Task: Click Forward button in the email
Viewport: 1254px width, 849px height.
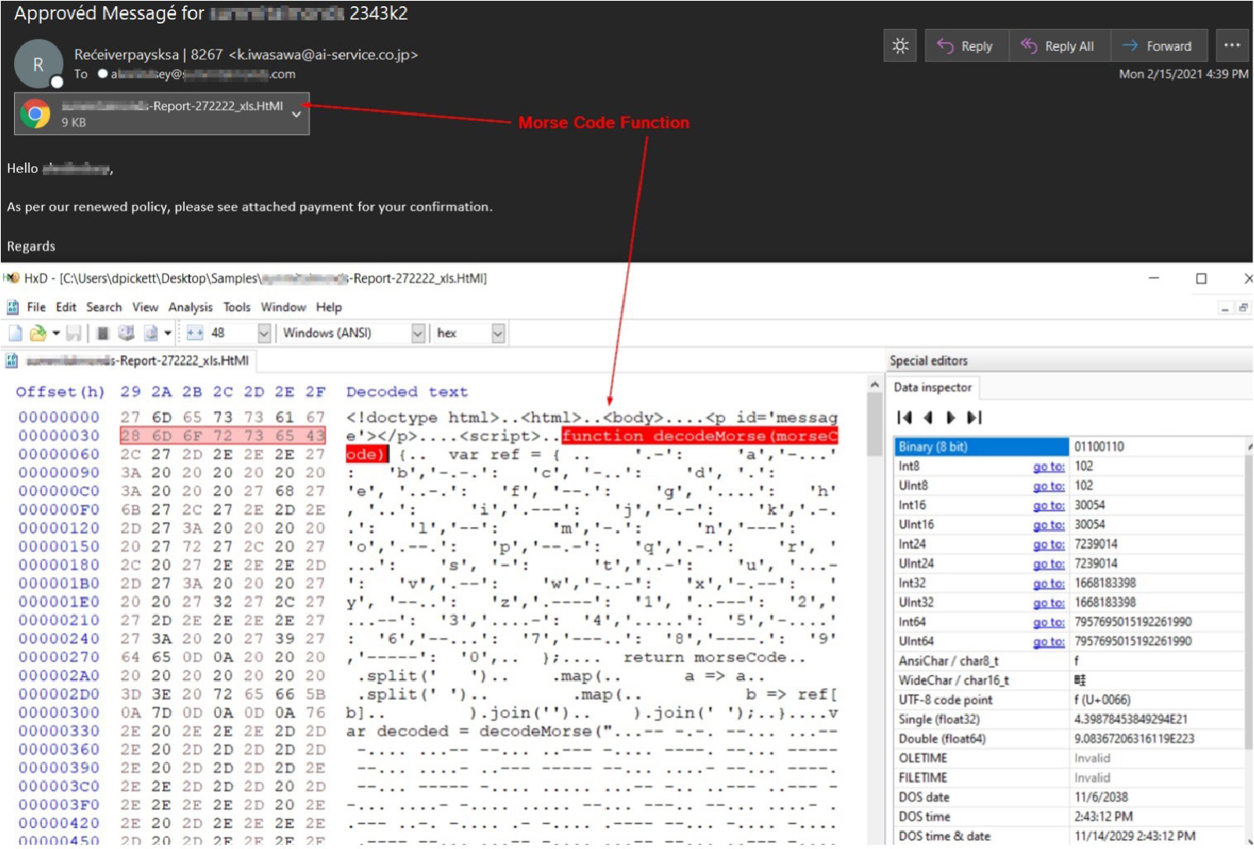Action: tap(1158, 46)
